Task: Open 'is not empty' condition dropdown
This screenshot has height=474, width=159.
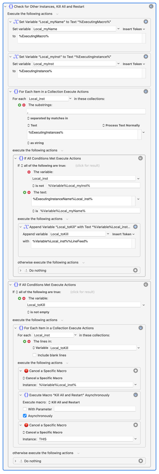Action: tap(38, 312)
